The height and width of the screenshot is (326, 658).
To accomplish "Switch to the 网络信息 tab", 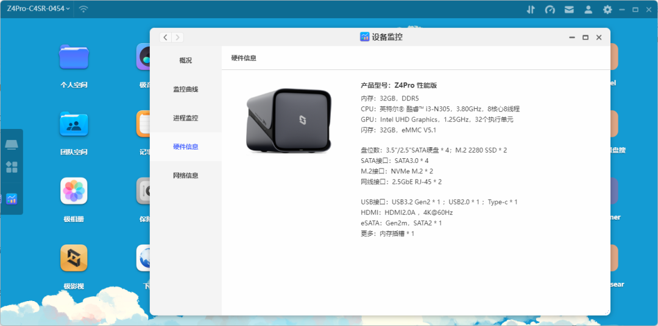I will 185,176.
